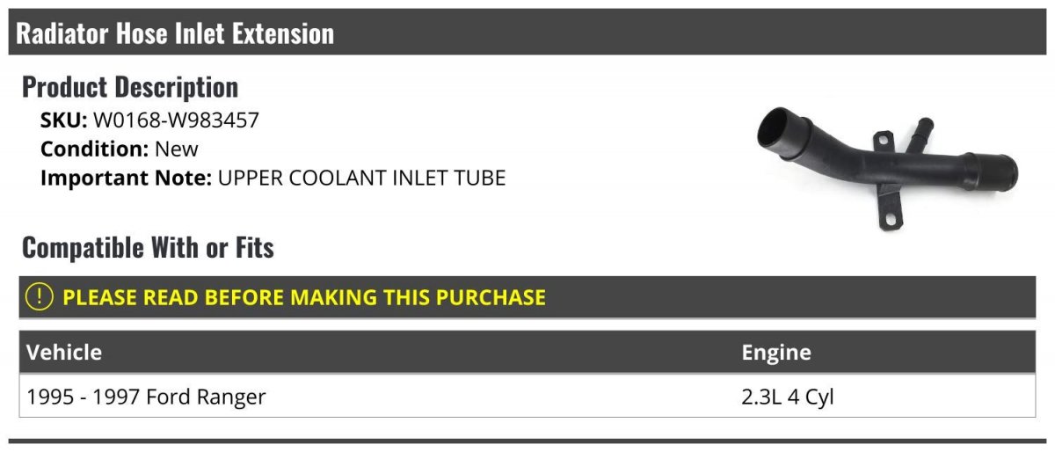
Task: Click the SKU label
Action: tap(64, 120)
